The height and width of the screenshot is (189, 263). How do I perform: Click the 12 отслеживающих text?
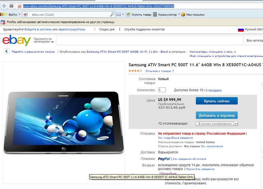click(173, 124)
